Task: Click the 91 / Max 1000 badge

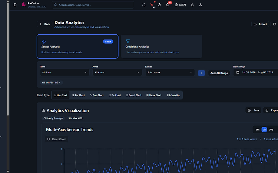Action: pos(75,118)
